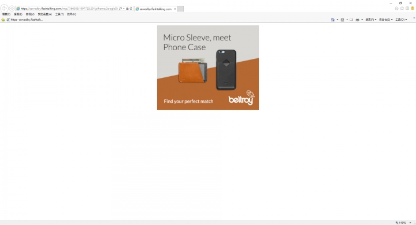Click the yellow smiley feedback icon
Screen dimensions: 416x225
[x=413, y=9]
